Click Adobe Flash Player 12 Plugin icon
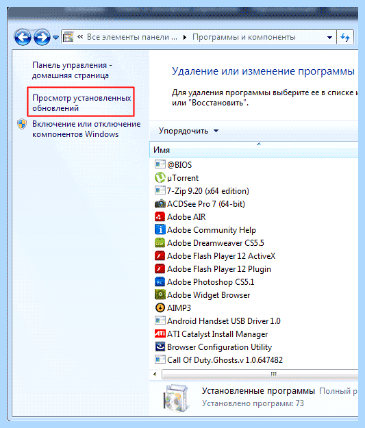365x428 pixels. [x=160, y=269]
